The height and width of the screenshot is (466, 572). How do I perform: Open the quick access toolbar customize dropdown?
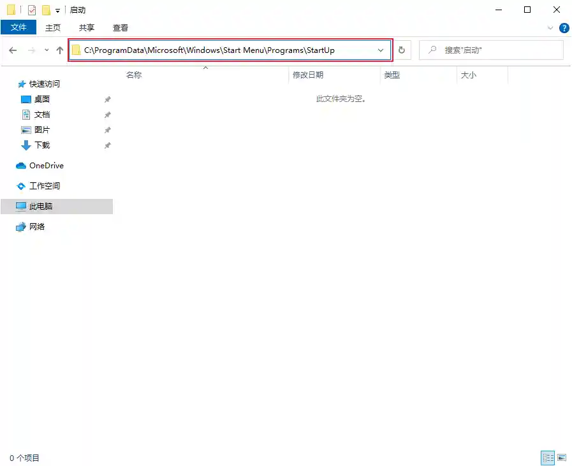click(x=56, y=10)
